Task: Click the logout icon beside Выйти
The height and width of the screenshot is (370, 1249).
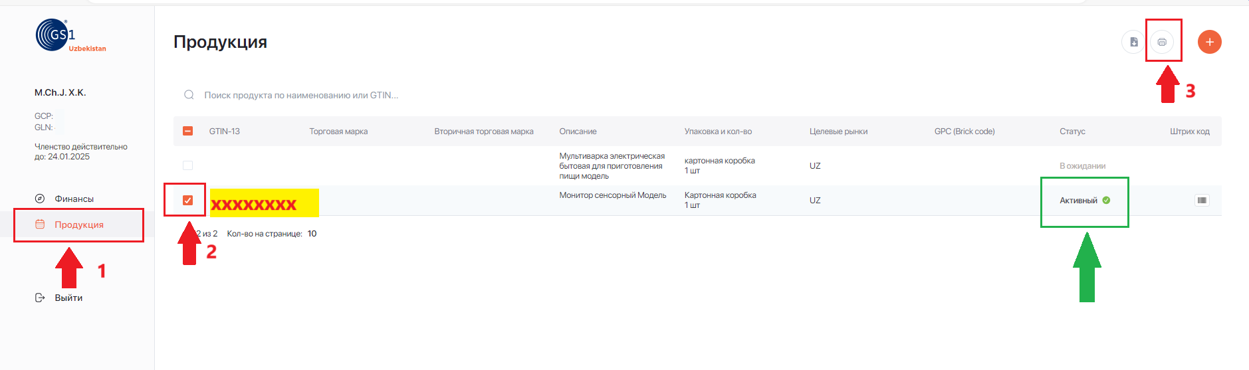Action: click(x=40, y=298)
